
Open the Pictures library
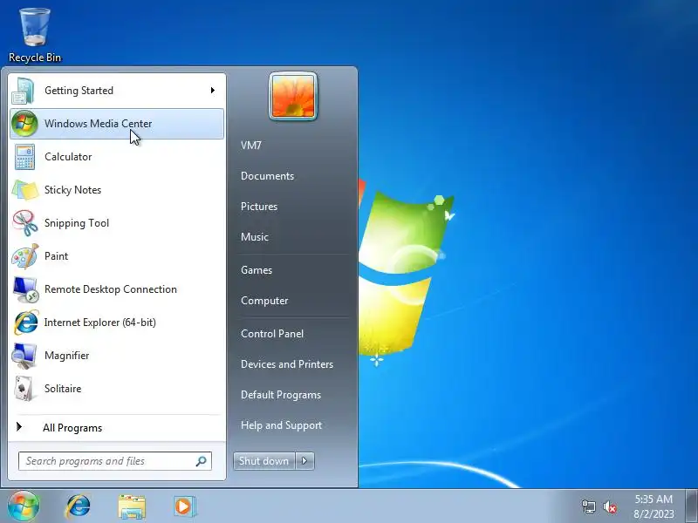pos(259,207)
